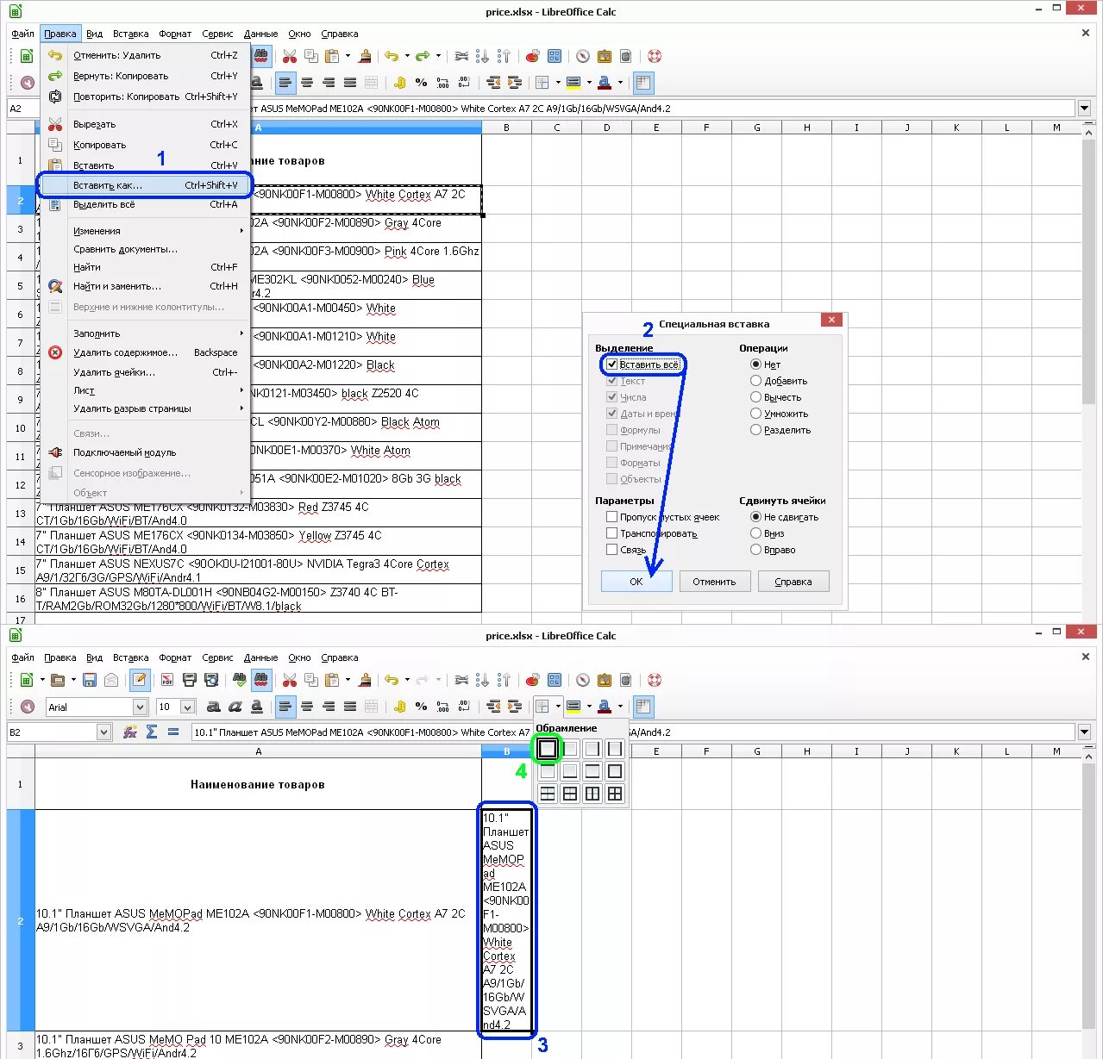The width and height of the screenshot is (1103, 1059).
Task: Click Undo arrow in lower window toolbar
Action: (x=392, y=680)
